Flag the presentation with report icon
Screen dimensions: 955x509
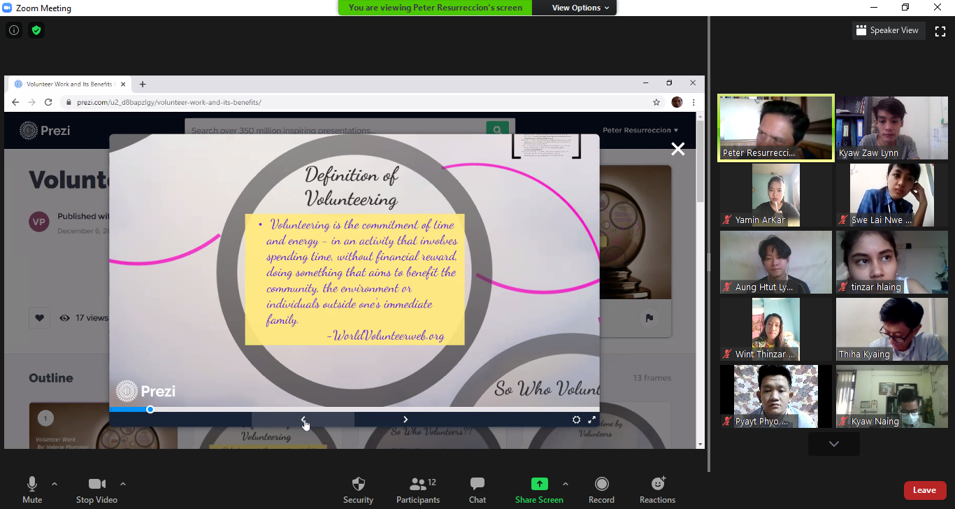pyautogui.click(x=649, y=318)
